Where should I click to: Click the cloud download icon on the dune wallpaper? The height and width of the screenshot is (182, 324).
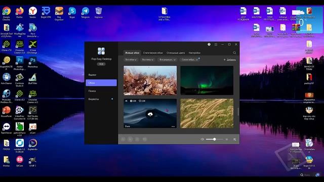point(150,114)
